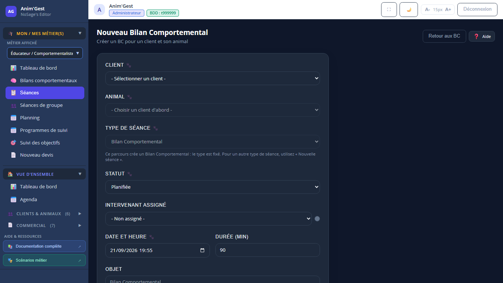The image size is (503, 283).
Task: Increase font size with A+ button
Action: click(448, 10)
